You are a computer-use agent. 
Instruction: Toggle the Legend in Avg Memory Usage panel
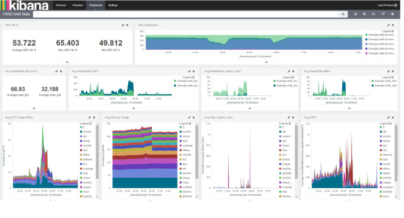[185, 123]
